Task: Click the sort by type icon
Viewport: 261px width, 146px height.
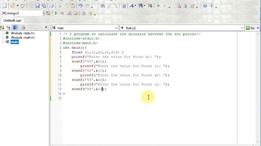Action: click(8, 28)
